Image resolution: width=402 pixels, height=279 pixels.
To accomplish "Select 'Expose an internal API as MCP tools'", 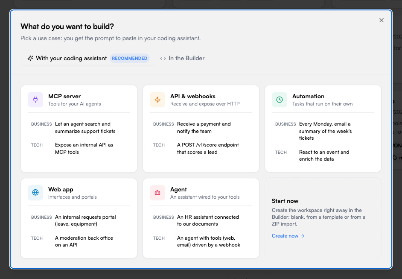I will [84, 148].
